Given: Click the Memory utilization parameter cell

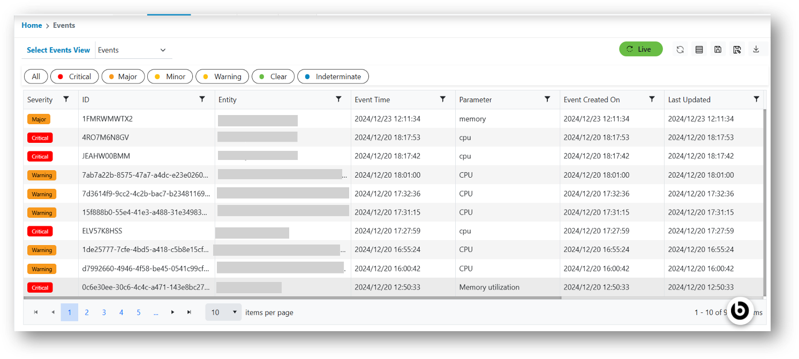Looking at the screenshot, I should pos(489,287).
